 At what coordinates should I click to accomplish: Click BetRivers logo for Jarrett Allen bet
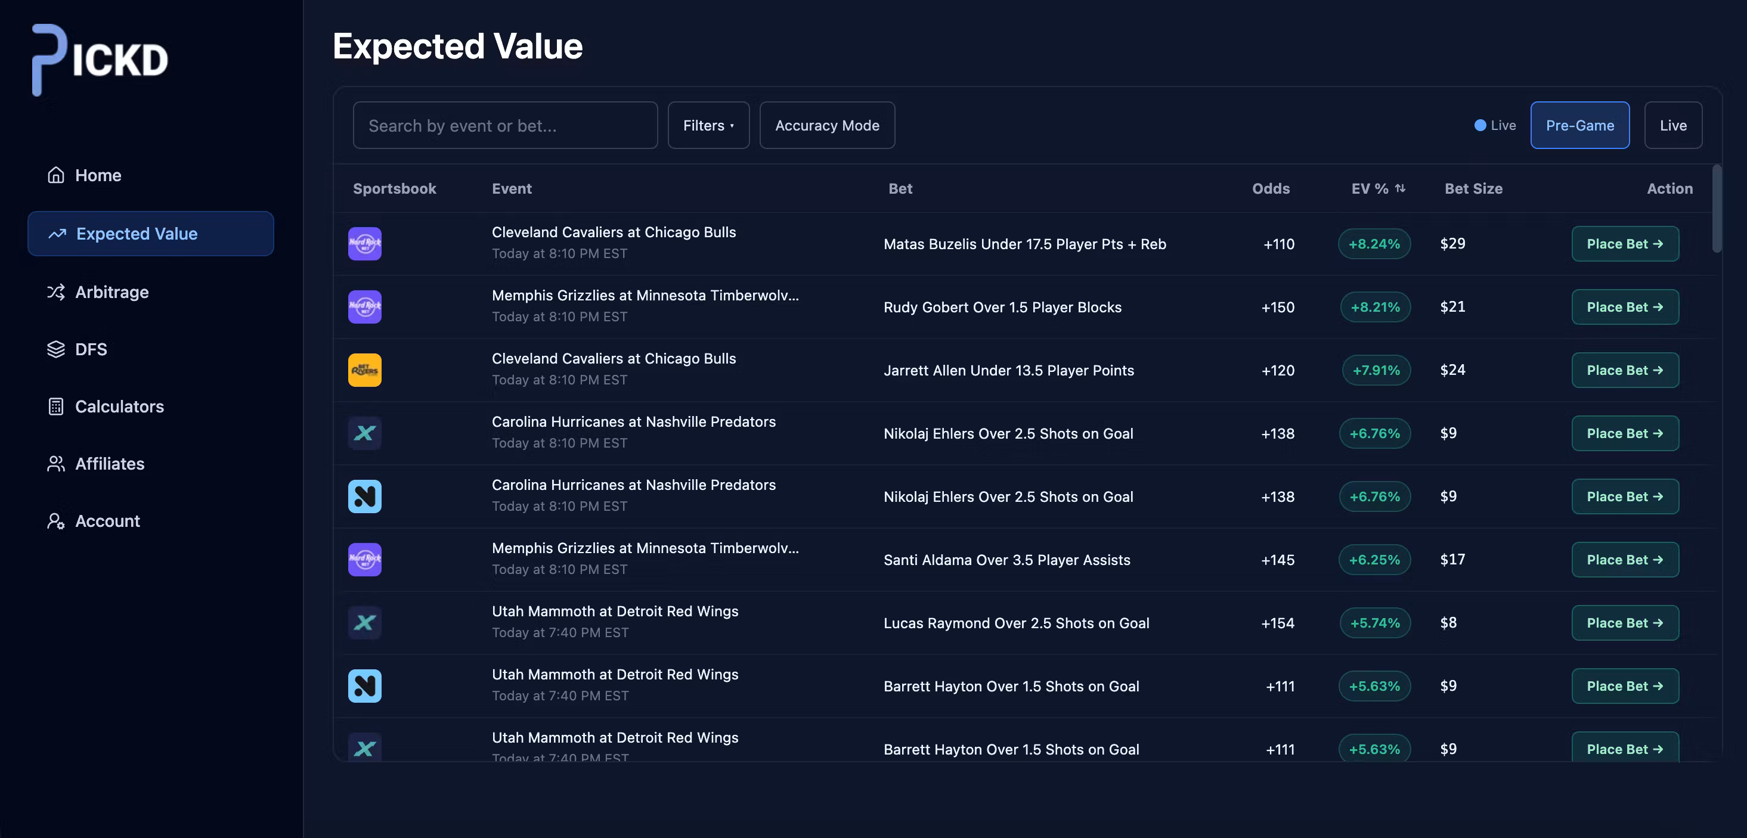tap(364, 370)
